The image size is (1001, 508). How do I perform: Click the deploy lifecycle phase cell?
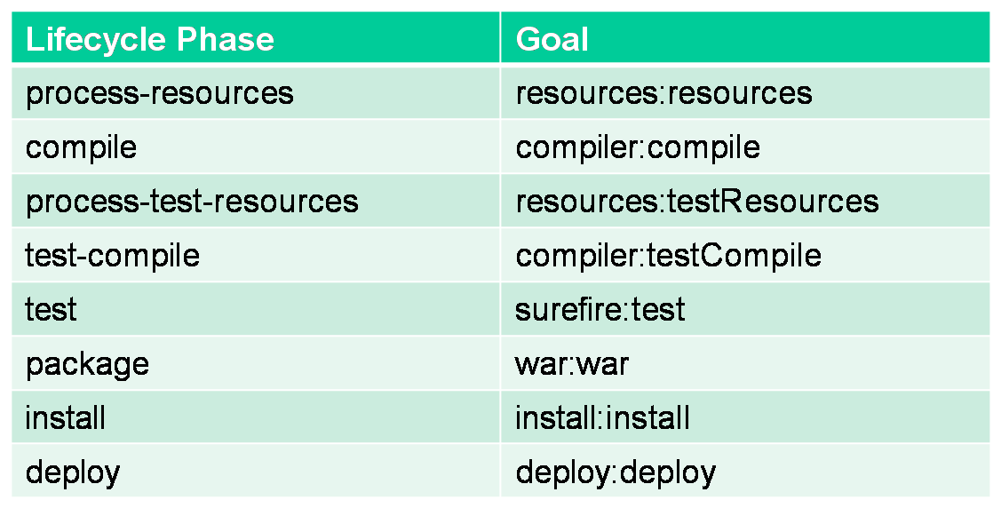(73, 472)
